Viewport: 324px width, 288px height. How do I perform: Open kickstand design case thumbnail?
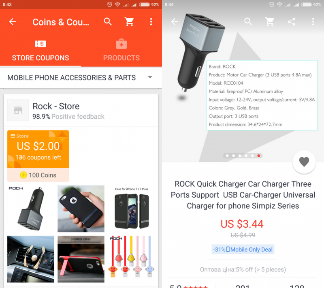click(81, 259)
